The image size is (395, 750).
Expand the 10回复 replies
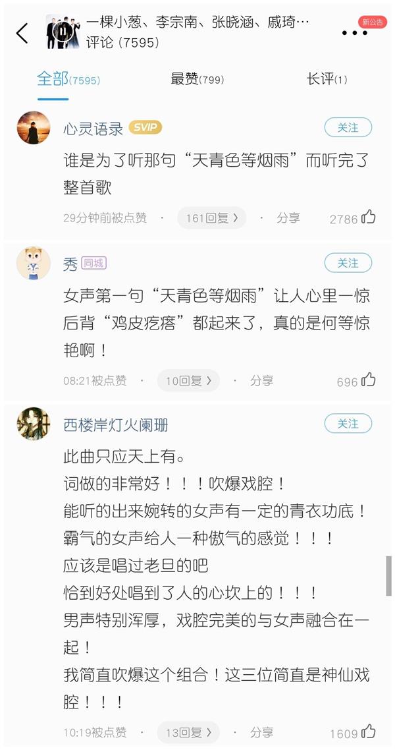tap(188, 381)
